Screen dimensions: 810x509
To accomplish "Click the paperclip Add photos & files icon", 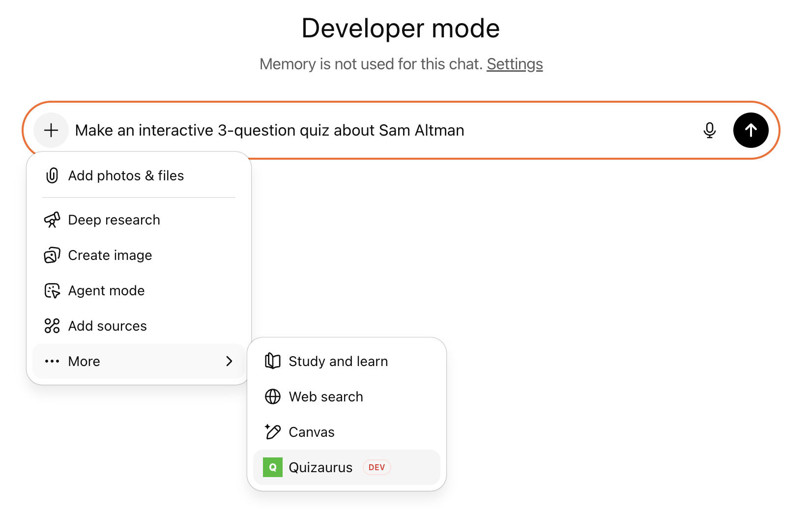I will point(52,175).
